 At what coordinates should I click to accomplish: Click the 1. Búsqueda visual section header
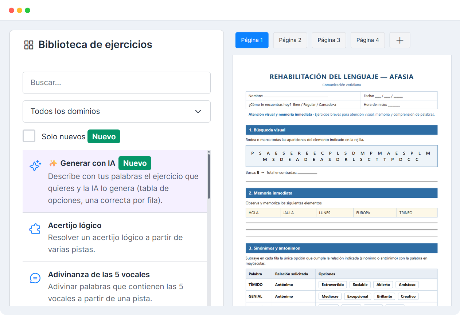click(342, 130)
